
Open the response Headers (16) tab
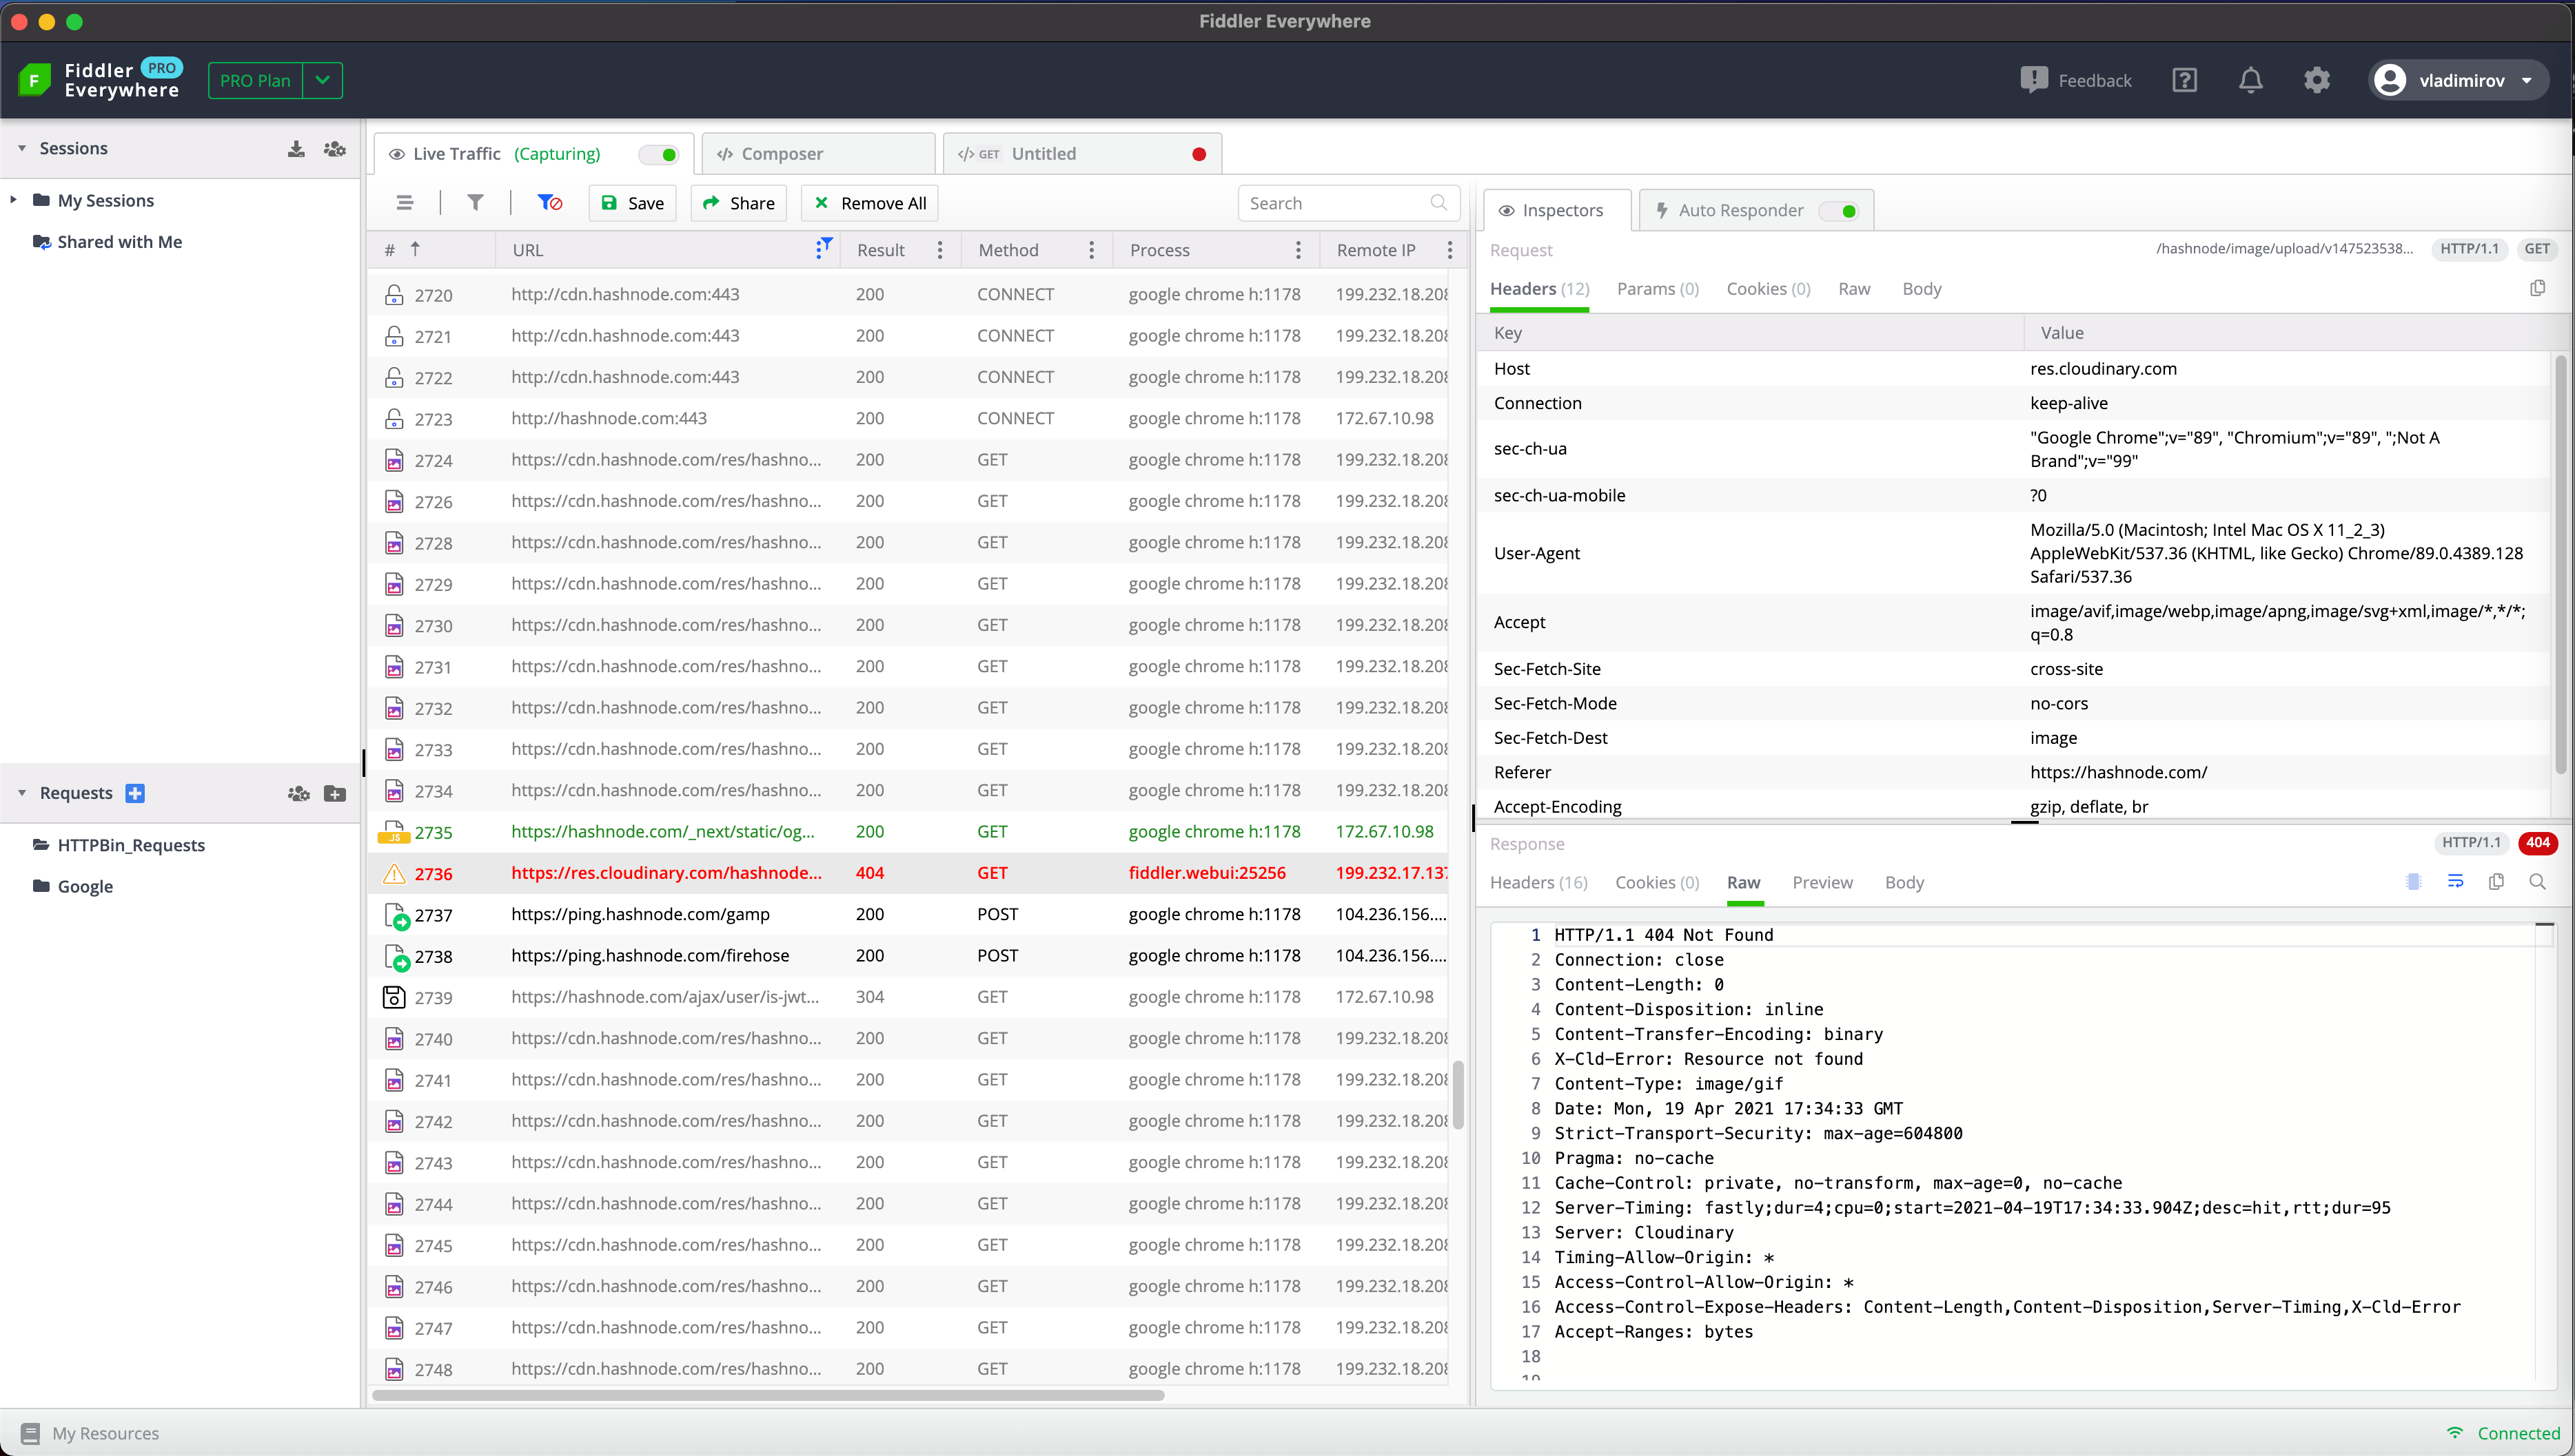point(1538,882)
